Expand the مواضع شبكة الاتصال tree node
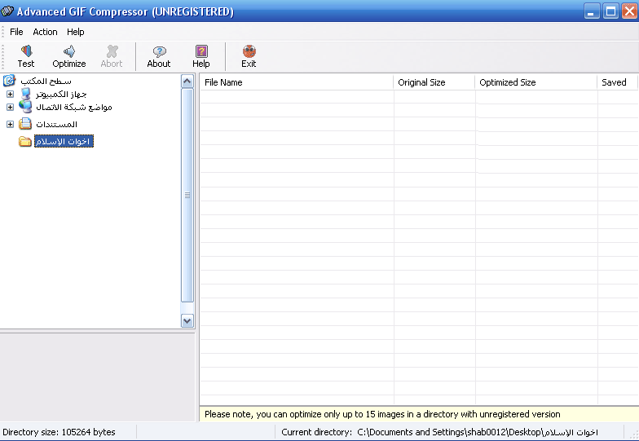Image resolution: width=639 pixels, height=441 pixels. tap(10, 108)
